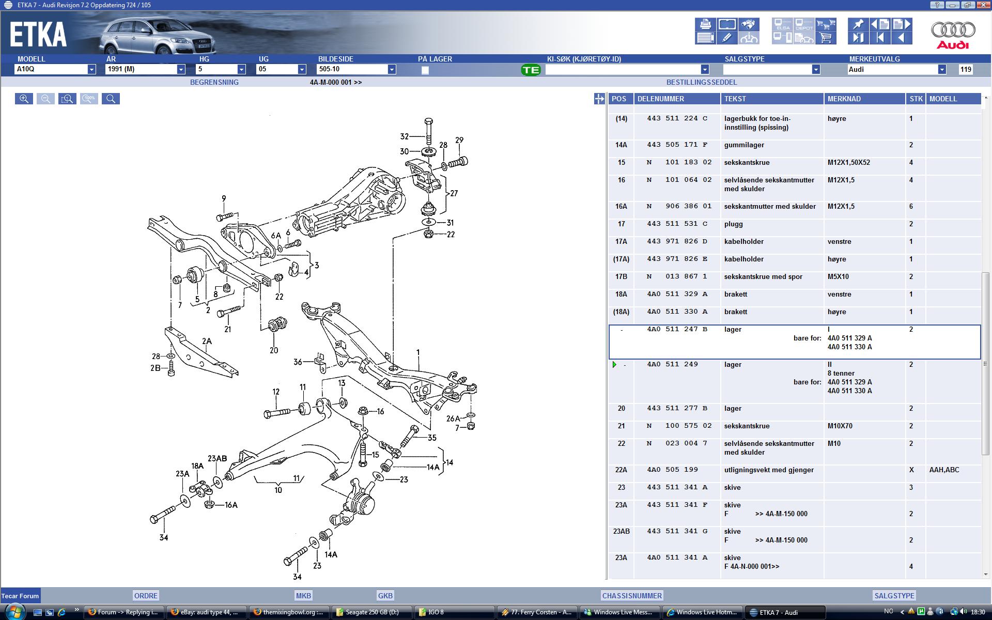992x620 pixels.
Task: Click the ELSA link icon
Action: point(782,24)
